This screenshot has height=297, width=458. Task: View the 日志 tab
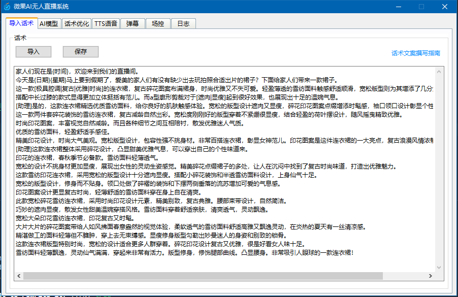[x=183, y=23]
